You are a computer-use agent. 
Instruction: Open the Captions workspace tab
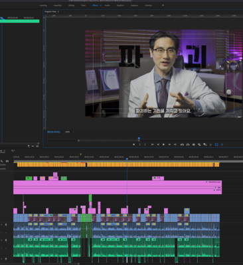(x=134, y=5)
